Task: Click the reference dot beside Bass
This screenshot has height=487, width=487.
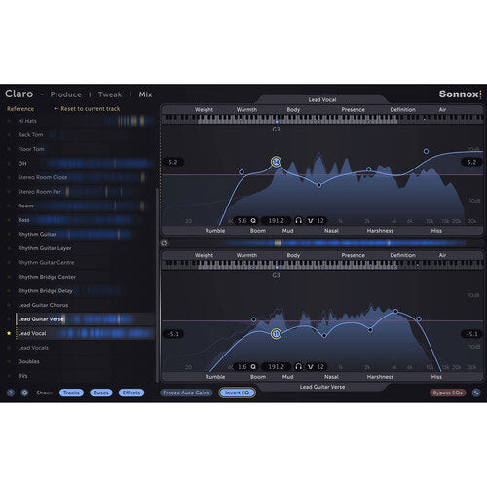Action: [9, 220]
